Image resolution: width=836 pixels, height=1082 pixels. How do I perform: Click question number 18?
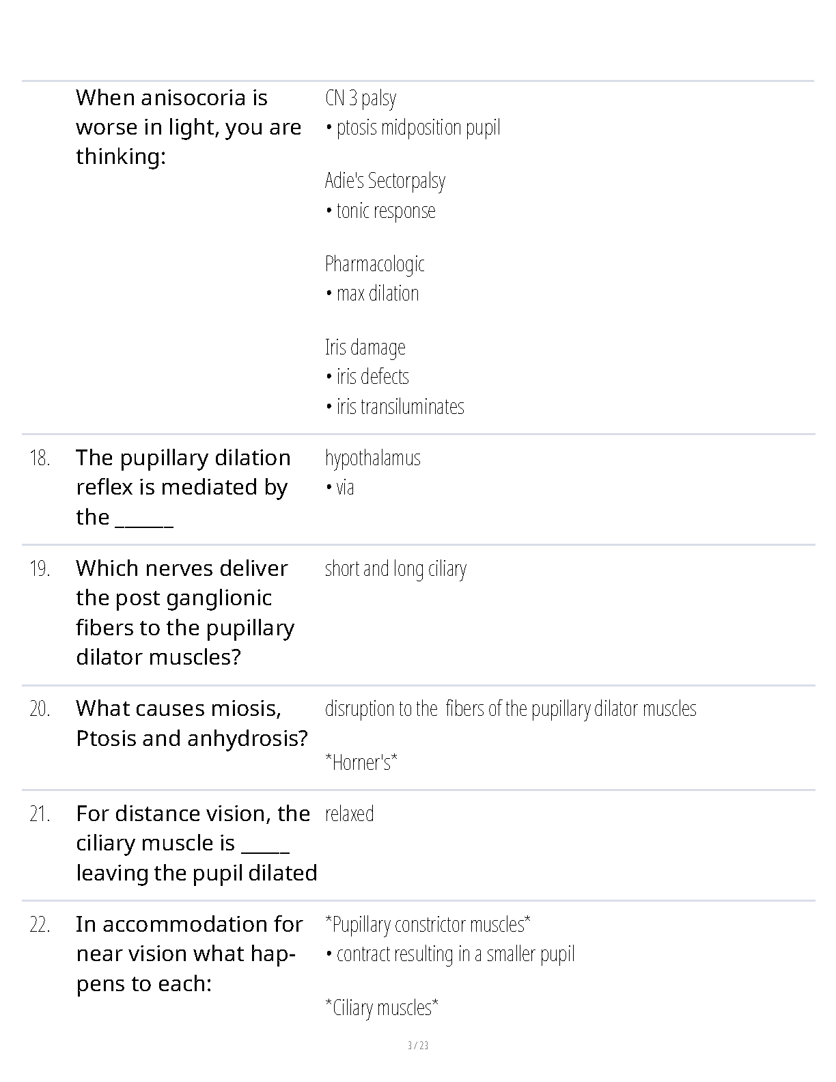tap(40, 458)
